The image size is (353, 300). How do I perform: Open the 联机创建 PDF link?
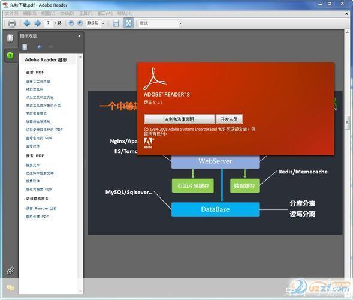pos(37,217)
